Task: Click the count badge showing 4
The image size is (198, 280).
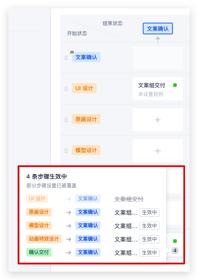Action: pyautogui.click(x=175, y=251)
